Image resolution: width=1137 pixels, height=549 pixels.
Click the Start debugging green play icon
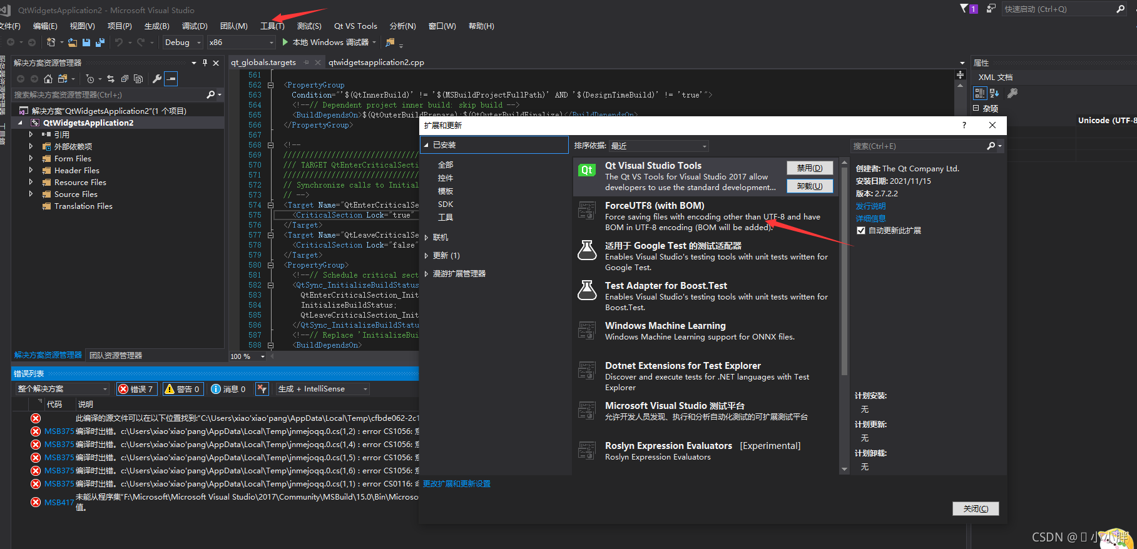(x=285, y=43)
